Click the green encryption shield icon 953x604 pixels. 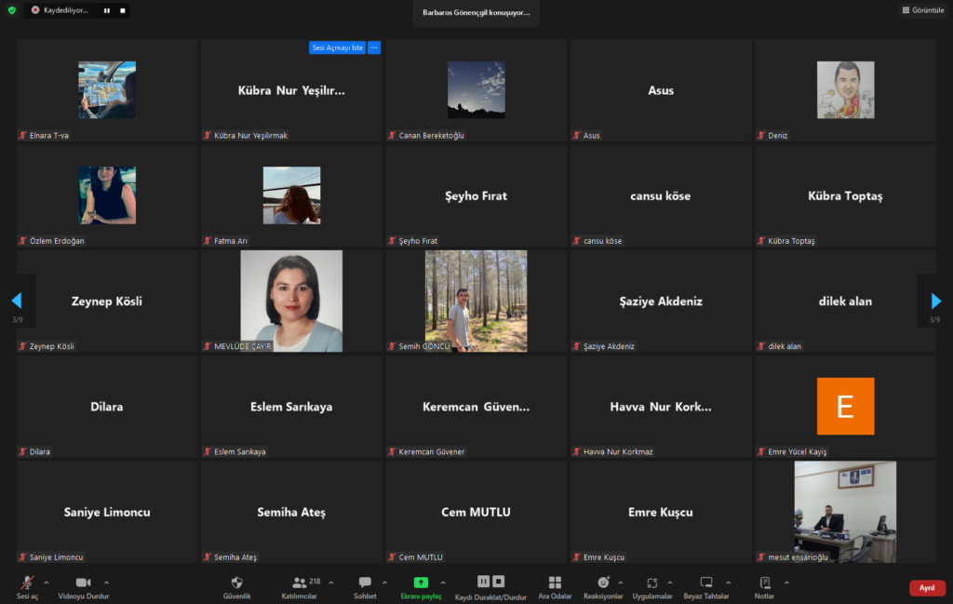(x=12, y=10)
